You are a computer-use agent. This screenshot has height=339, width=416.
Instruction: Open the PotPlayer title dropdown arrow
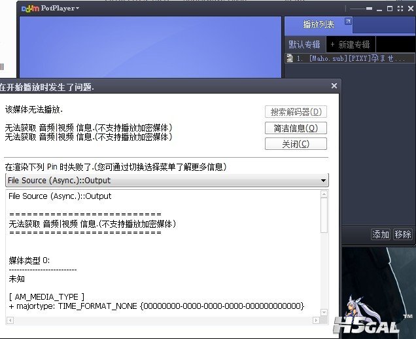[x=77, y=9]
